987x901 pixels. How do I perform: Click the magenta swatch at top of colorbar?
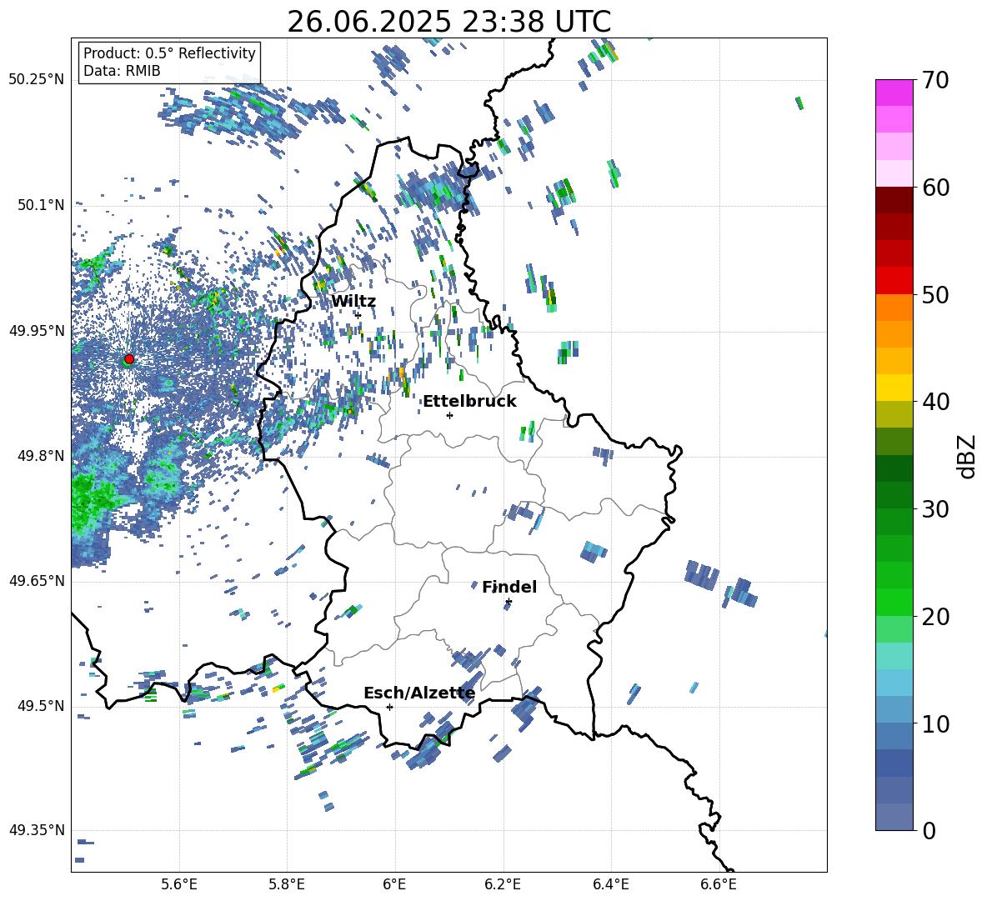click(x=894, y=93)
